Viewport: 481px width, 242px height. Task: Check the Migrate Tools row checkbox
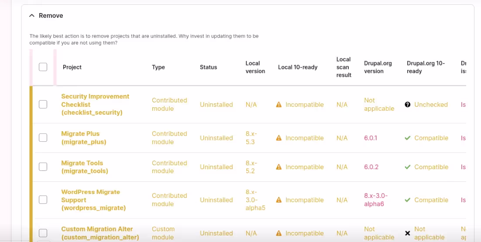(43, 167)
